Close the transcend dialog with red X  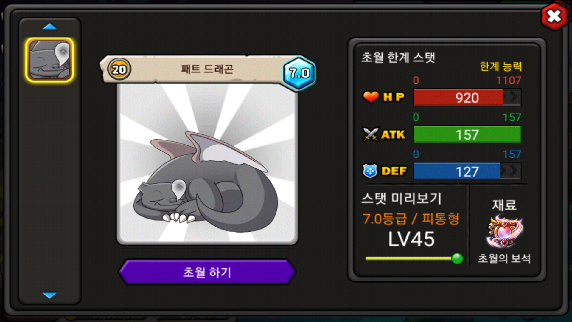coord(554,16)
